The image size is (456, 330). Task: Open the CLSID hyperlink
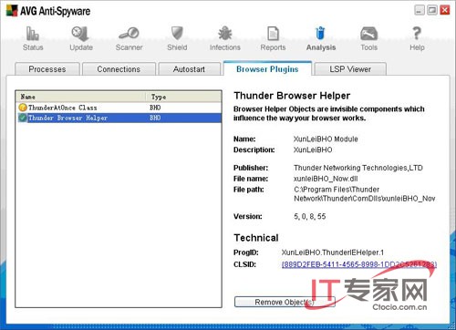359,264
